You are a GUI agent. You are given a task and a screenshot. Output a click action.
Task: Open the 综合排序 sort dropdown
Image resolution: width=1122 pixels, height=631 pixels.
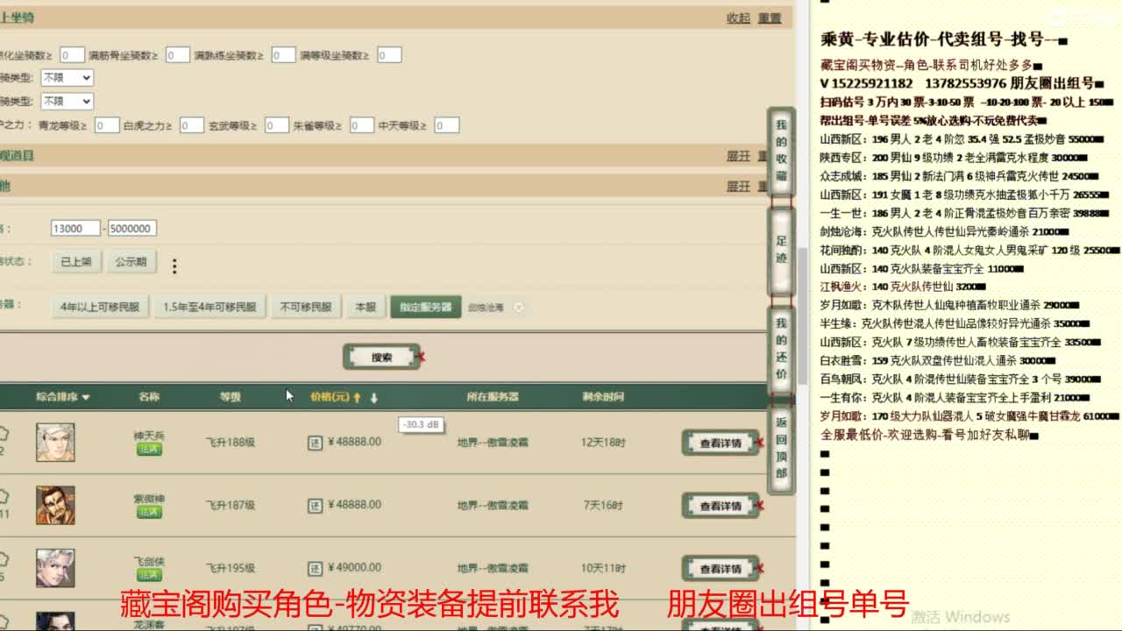63,397
